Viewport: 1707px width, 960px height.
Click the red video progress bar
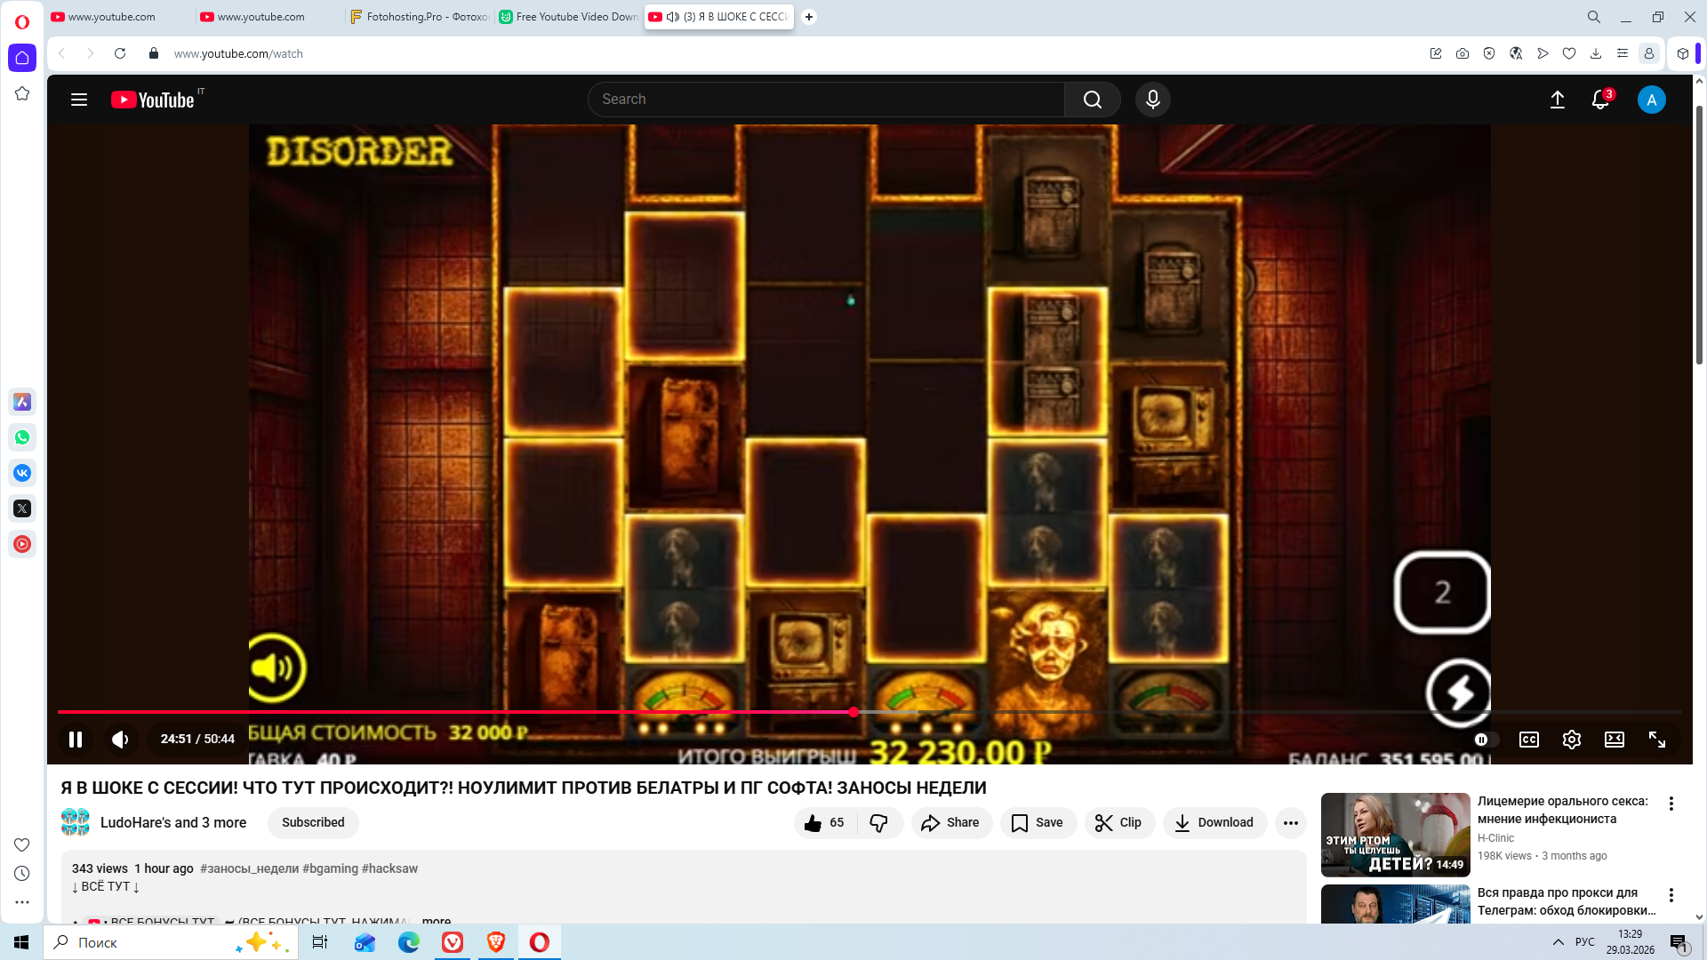[445, 712]
